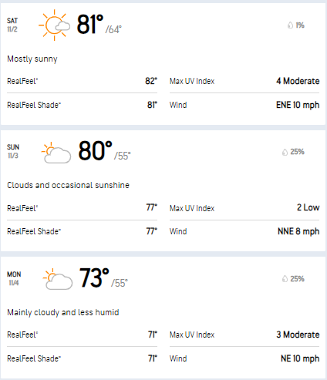Click Monday's RealFeel Shade label
327x380 pixels.
click(34, 358)
